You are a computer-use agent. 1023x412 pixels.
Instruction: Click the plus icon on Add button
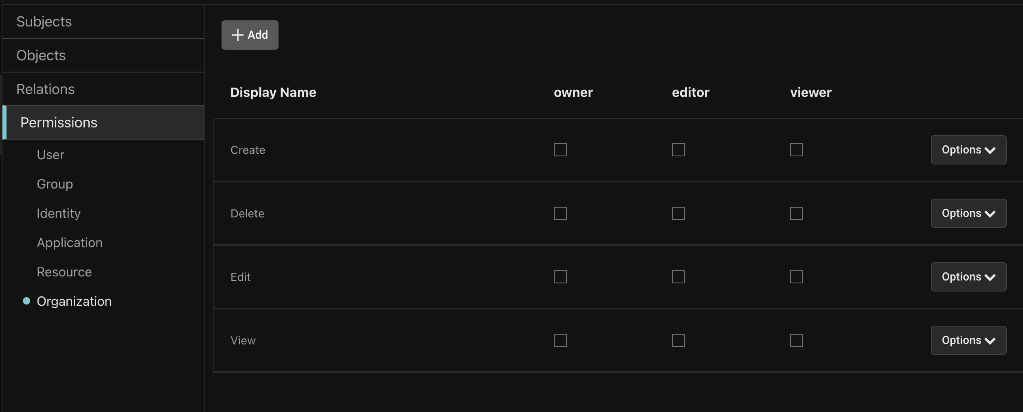pos(237,35)
